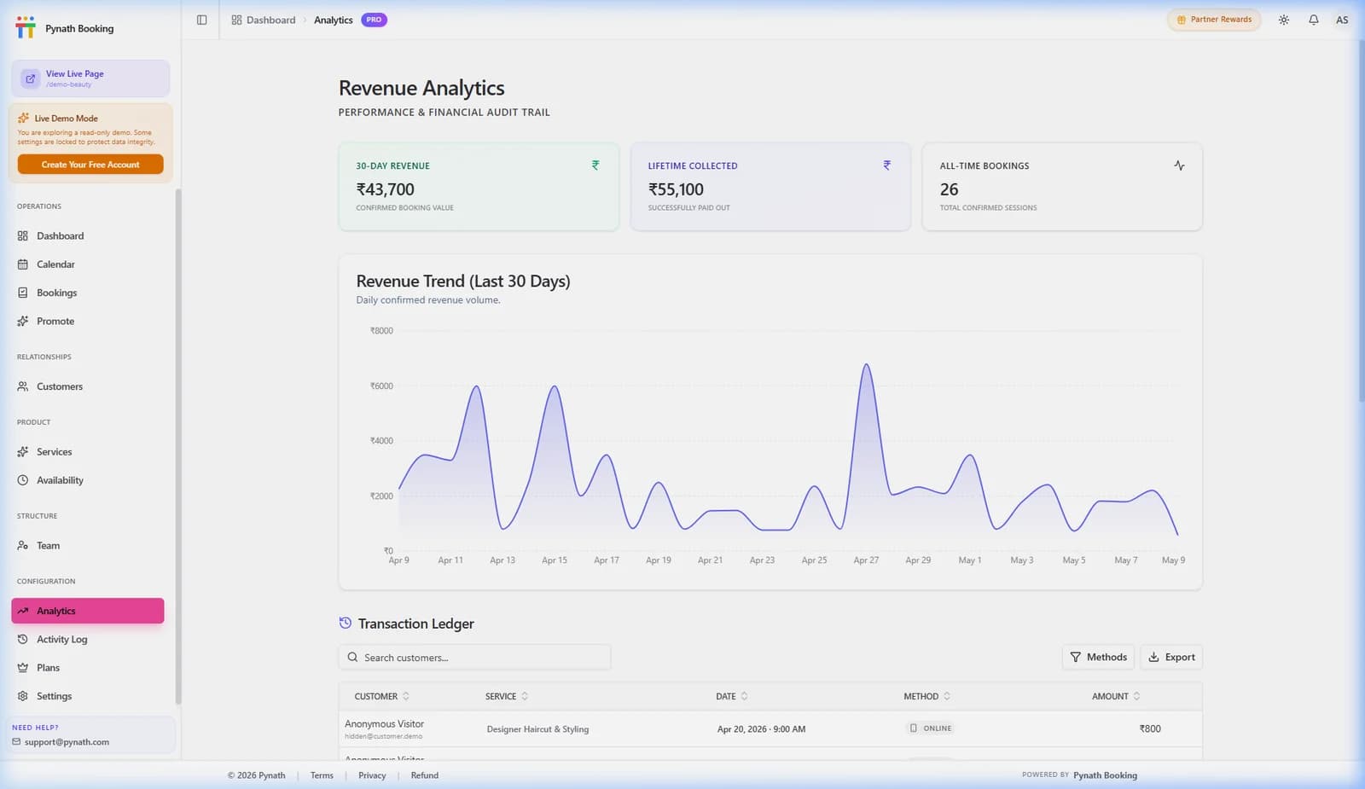Image resolution: width=1365 pixels, height=789 pixels.
Task: Toggle the light/dark theme sun icon
Action: (x=1284, y=20)
